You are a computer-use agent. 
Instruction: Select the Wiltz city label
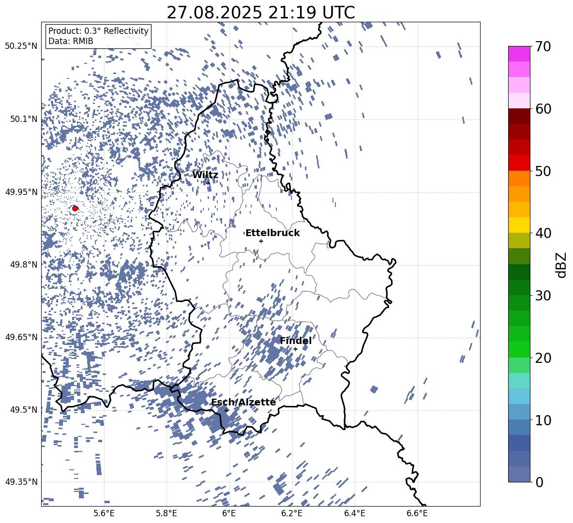[x=205, y=175]
